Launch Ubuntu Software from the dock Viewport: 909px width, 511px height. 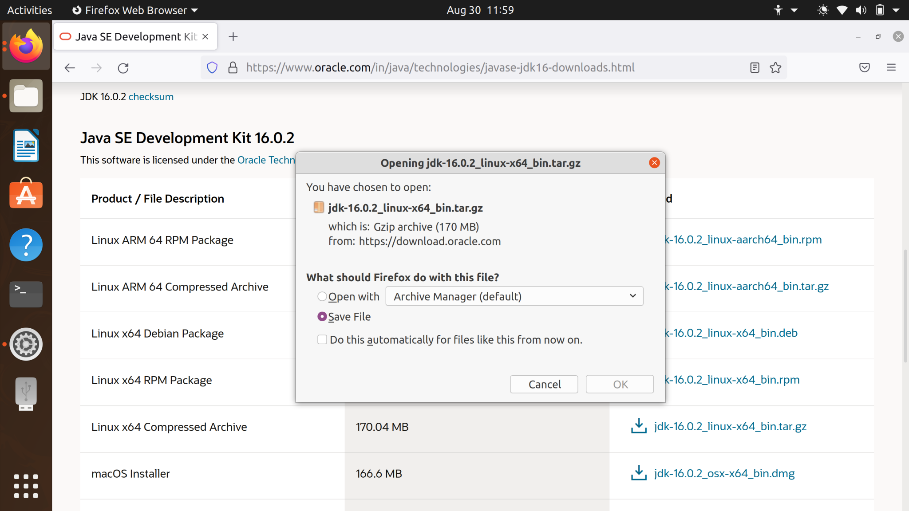click(25, 195)
